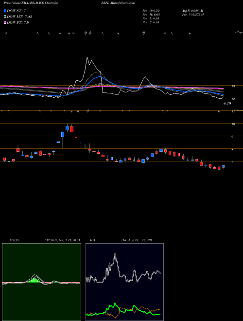
Task: Select the 'DOW ST: 7' legend label
Action: point(17,11)
